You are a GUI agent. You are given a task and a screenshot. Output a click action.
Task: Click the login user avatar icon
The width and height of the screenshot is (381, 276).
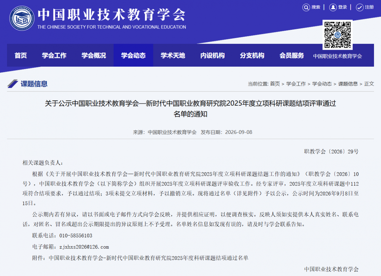[x=333, y=7]
